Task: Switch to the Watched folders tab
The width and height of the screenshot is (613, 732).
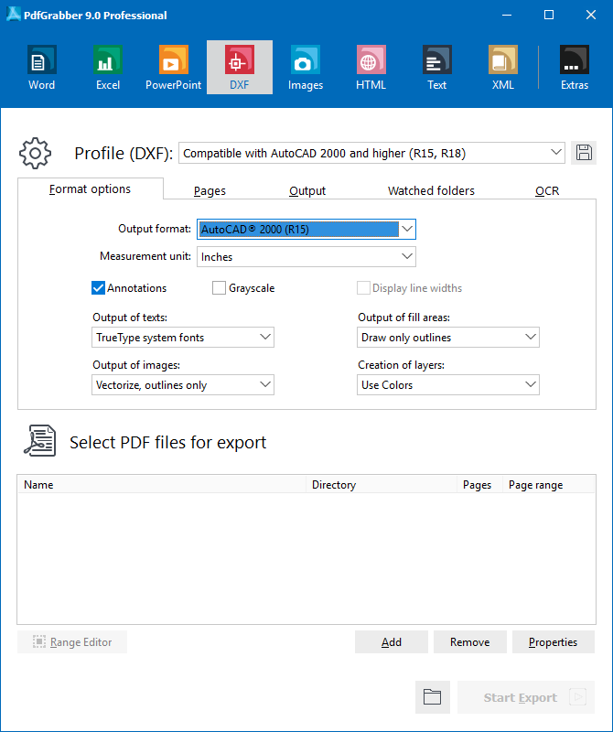Action: pos(431,191)
